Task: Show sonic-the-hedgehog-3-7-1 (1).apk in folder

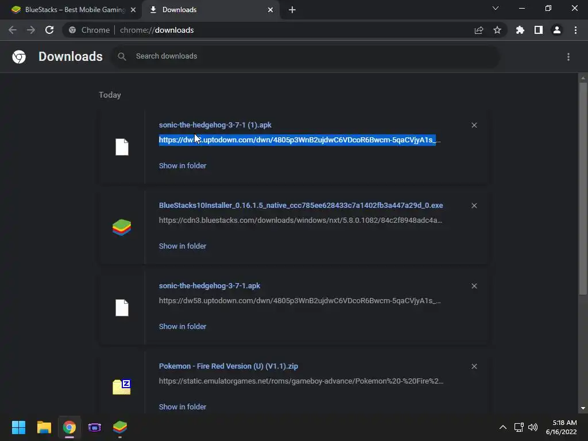Action: tap(183, 166)
